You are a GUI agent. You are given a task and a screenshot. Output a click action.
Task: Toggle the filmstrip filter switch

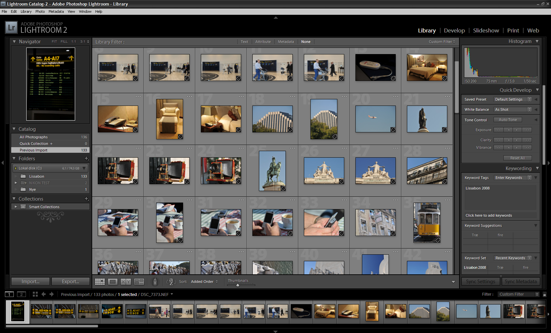point(544,294)
